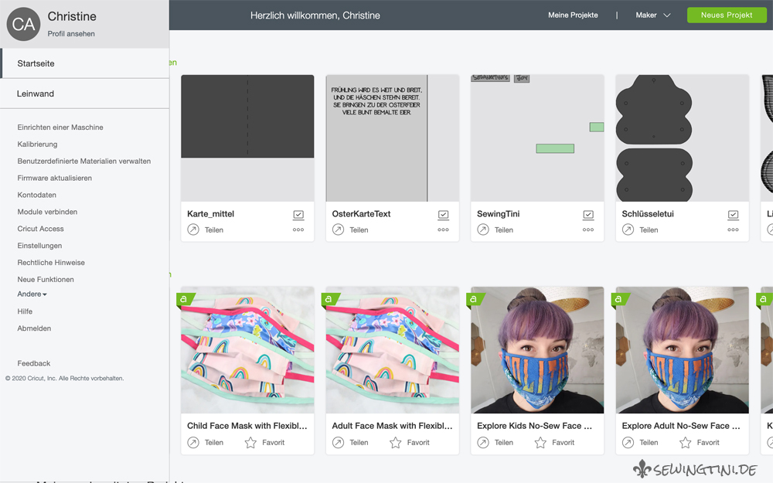
Task: Click share icon on Karte_mittel
Action: [x=193, y=230]
